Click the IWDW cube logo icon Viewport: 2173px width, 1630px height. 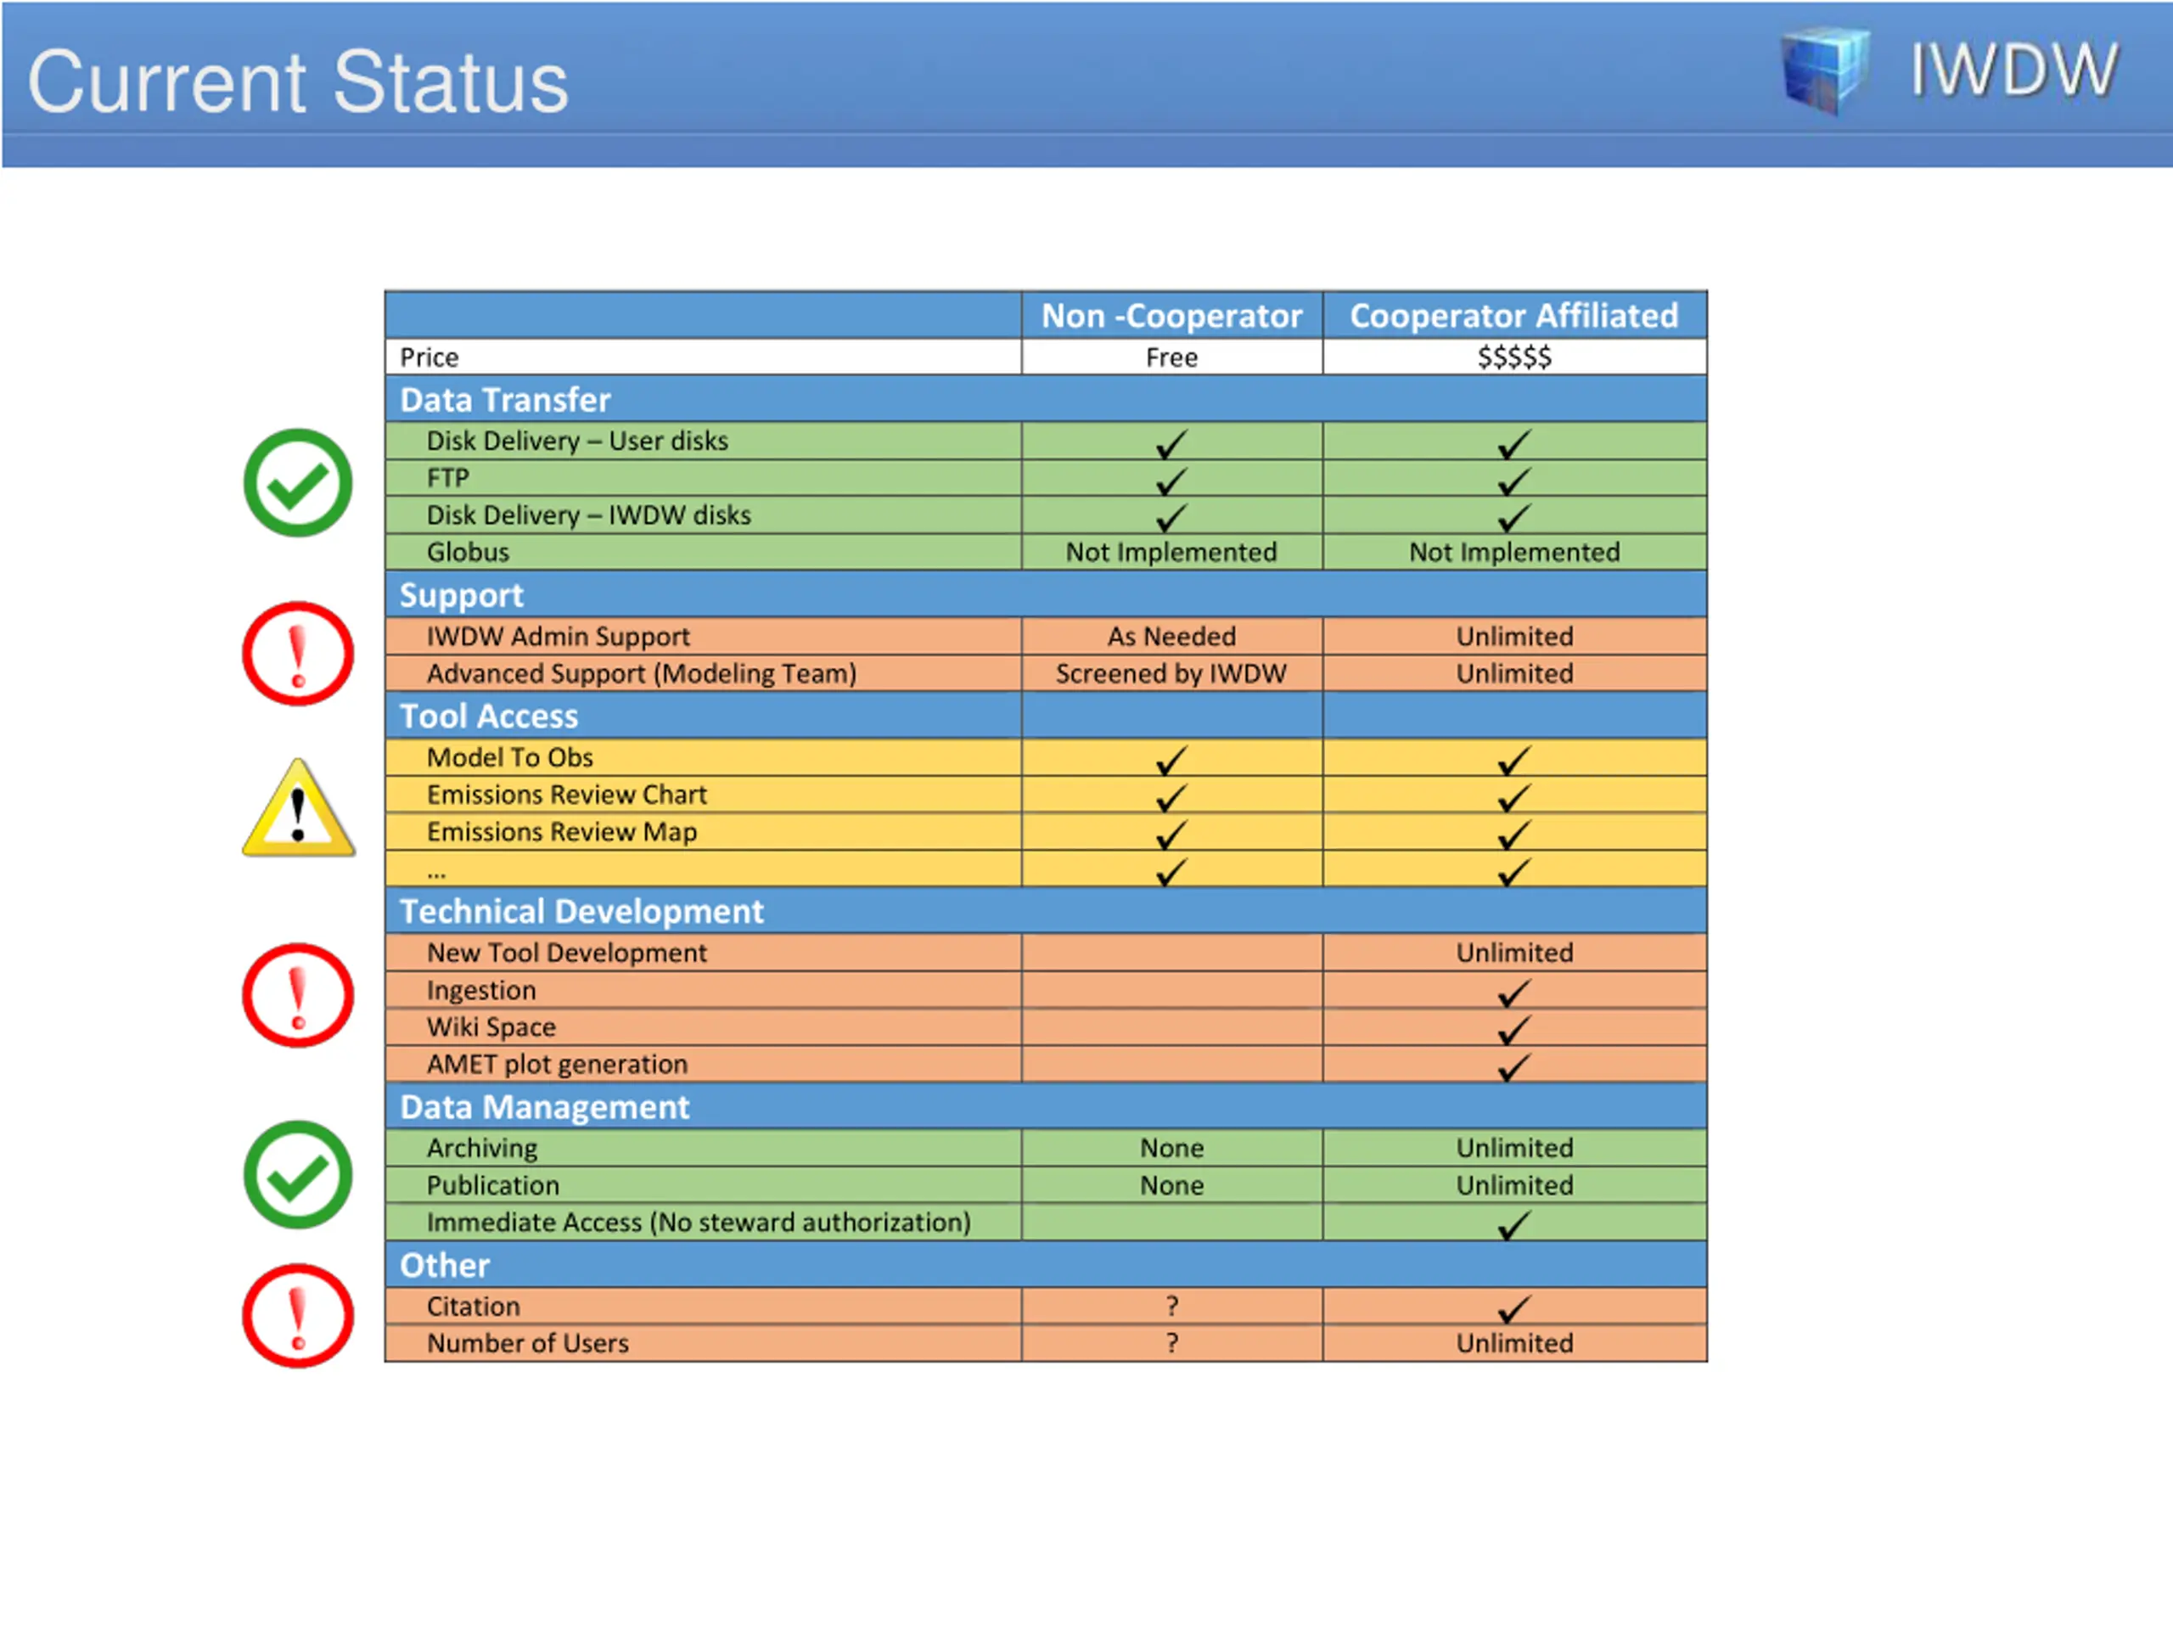(1825, 70)
